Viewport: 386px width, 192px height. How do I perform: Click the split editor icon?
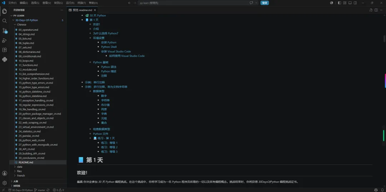(x=376, y=10)
